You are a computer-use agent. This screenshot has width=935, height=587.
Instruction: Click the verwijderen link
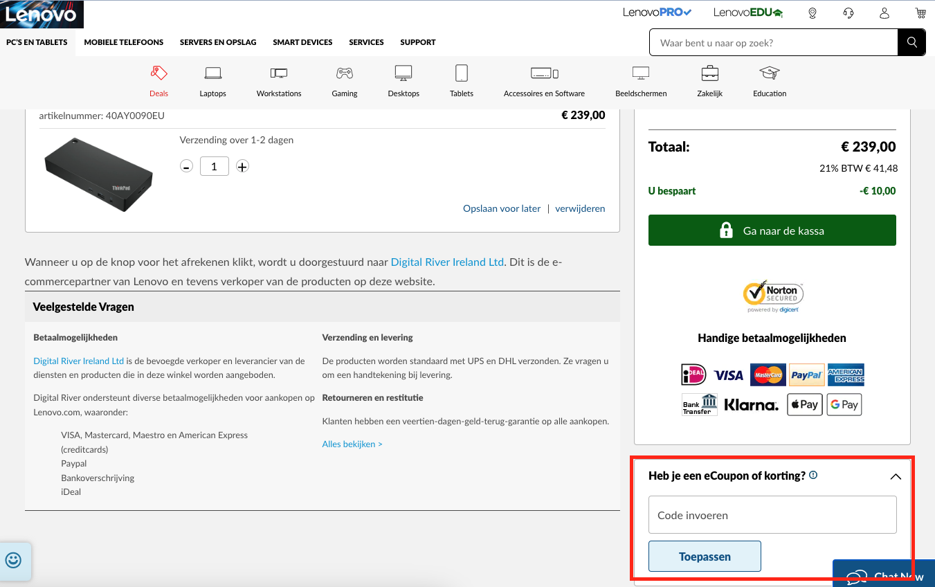pos(580,208)
